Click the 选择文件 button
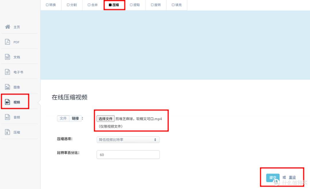 (x=105, y=119)
